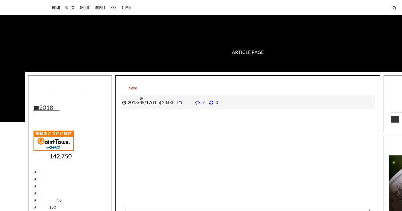
Task: Click the photo thumbnail in right sidebar
Action: pyautogui.click(x=395, y=183)
